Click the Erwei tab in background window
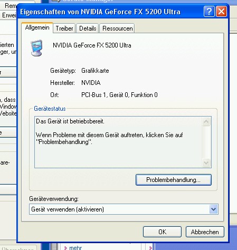The width and height of the screenshot is (237, 250). coord(8,15)
